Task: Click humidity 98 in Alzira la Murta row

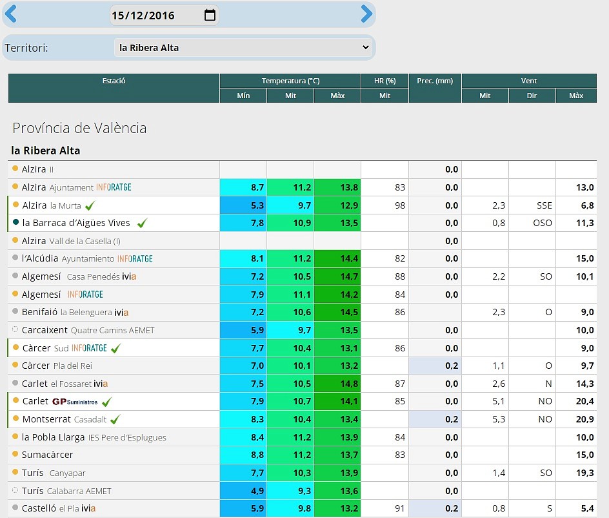Action: [x=400, y=205]
